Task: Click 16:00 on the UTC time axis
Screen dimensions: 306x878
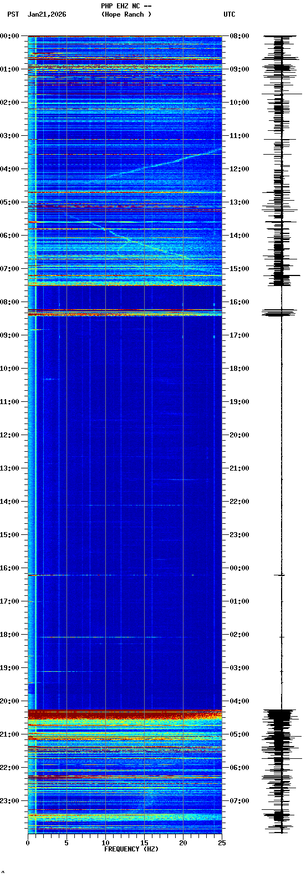Action: pos(239,302)
